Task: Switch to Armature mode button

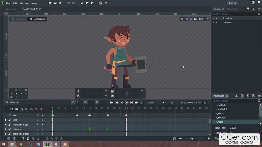Action: (18, 19)
